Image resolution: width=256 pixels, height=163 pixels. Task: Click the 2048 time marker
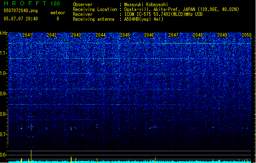click(198, 35)
